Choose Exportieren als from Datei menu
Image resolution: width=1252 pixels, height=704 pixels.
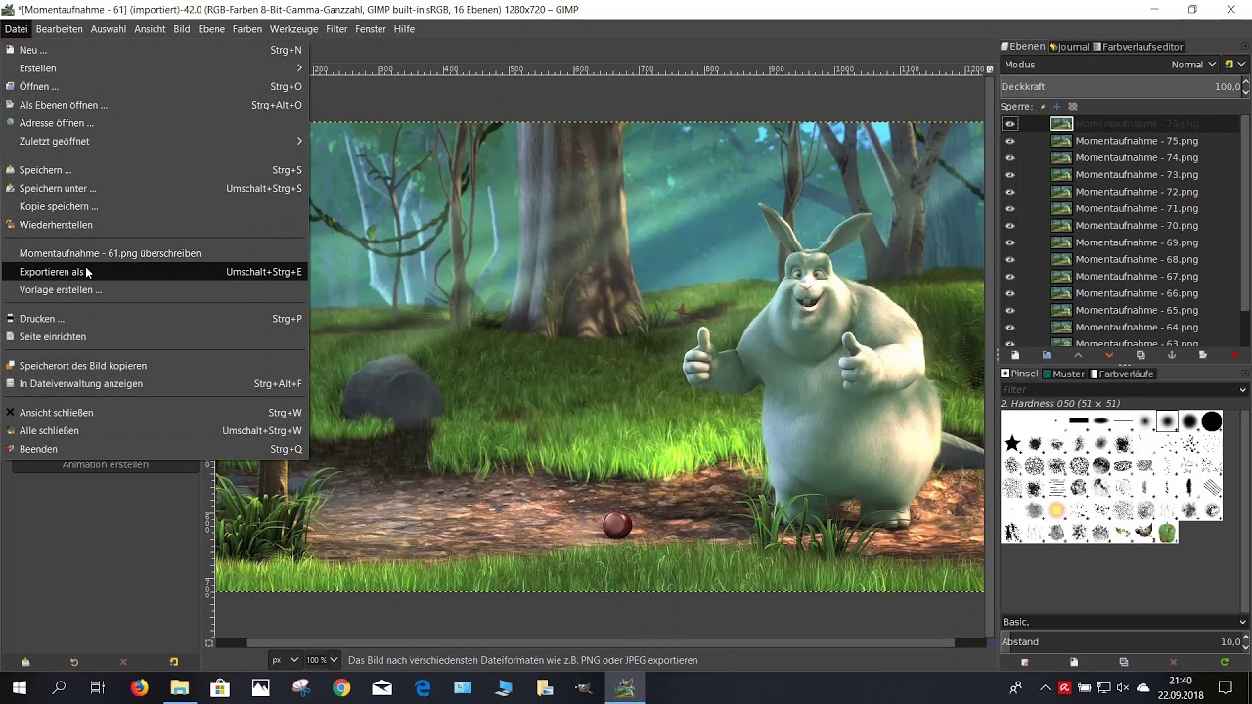click(x=156, y=272)
